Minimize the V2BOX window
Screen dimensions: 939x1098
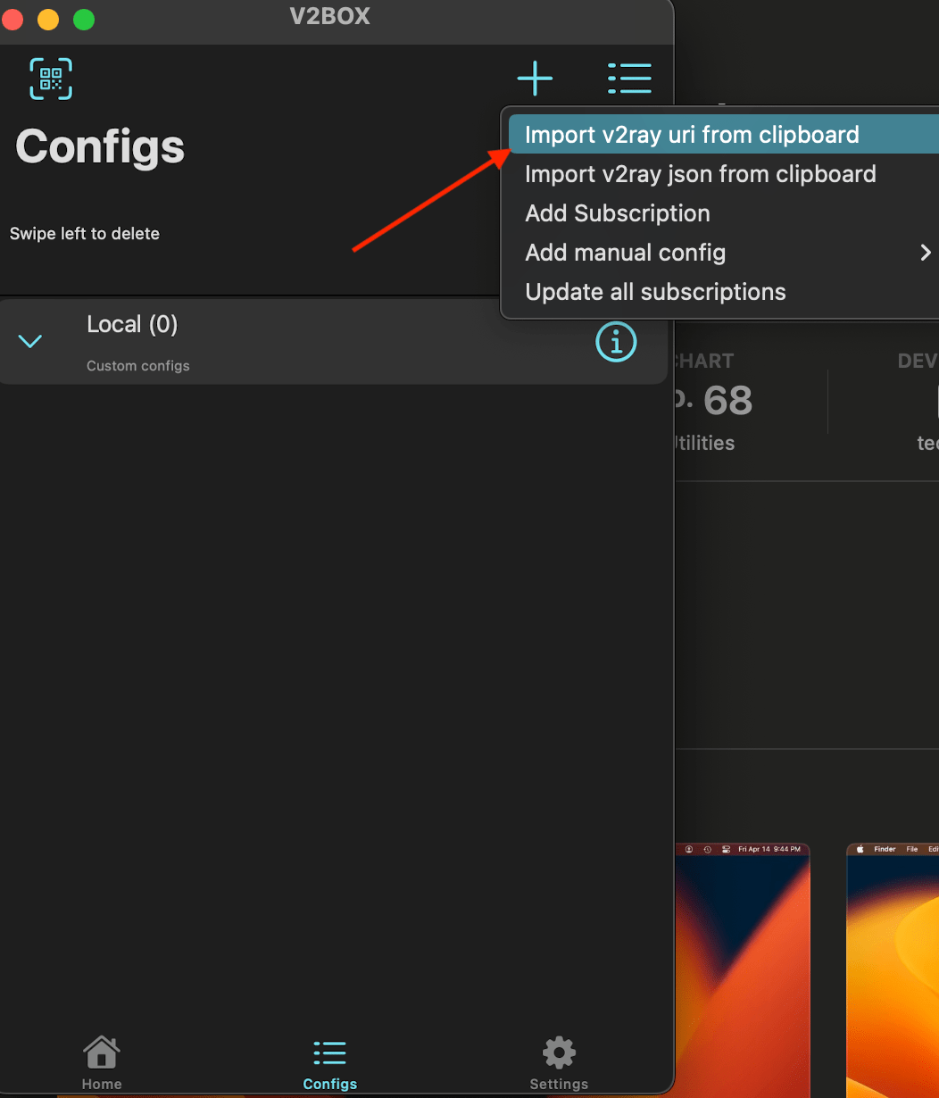(48, 19)
